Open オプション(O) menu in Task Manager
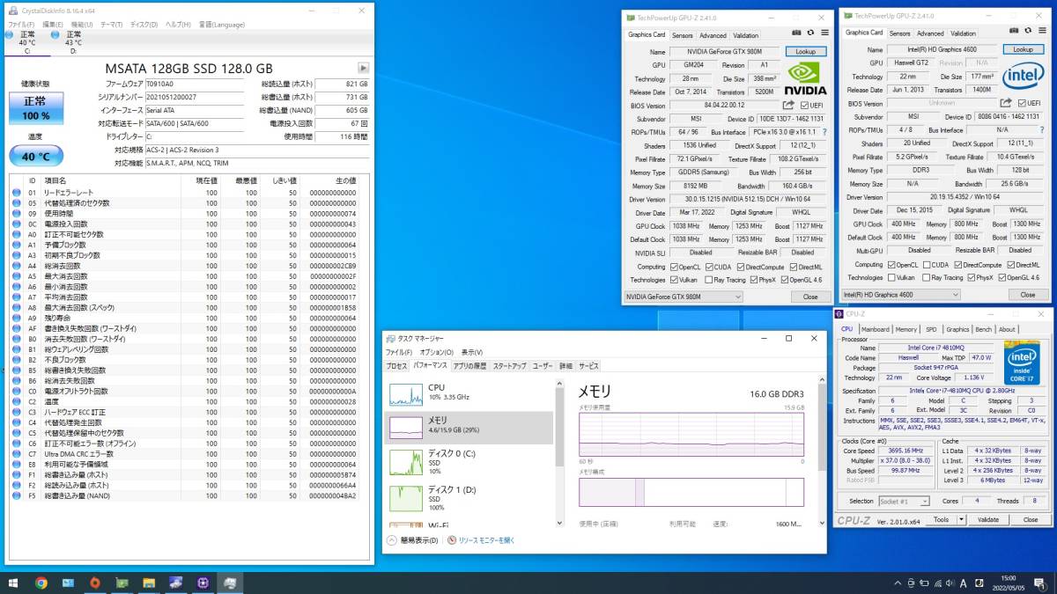Image resolution: width=1057 pixels, height=594 pixels. [x=435, y=352]
